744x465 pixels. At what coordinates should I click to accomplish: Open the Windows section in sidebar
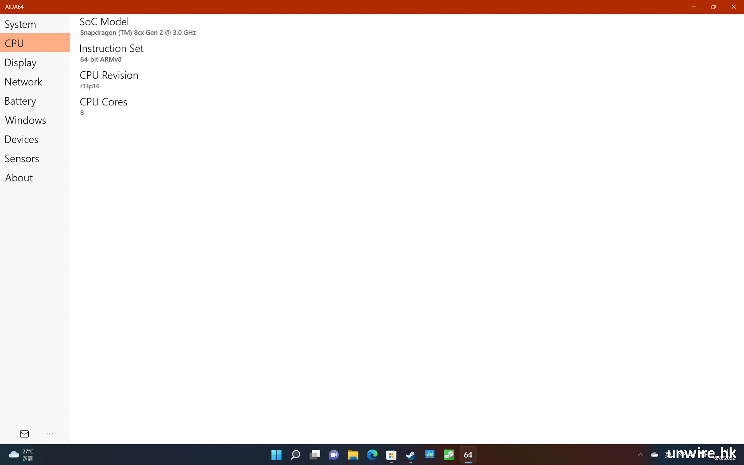[x=26, y=120]
